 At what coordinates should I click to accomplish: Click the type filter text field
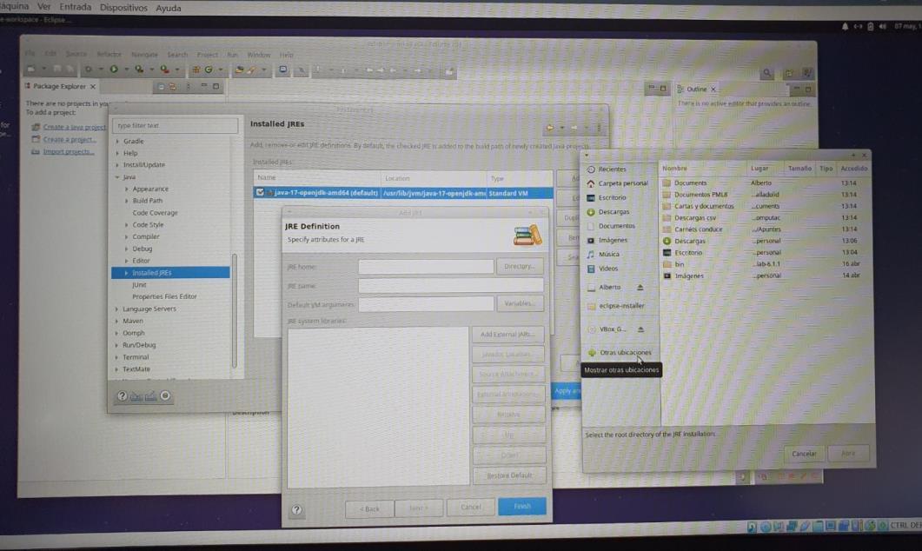176,125
